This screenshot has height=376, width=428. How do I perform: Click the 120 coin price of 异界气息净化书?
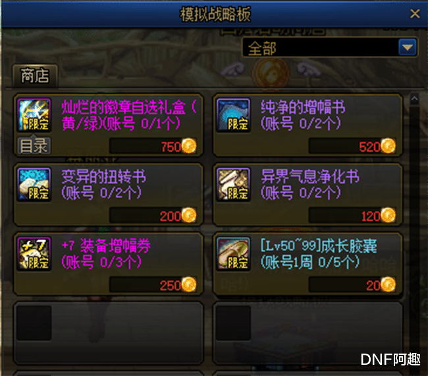tap(371, 216)
